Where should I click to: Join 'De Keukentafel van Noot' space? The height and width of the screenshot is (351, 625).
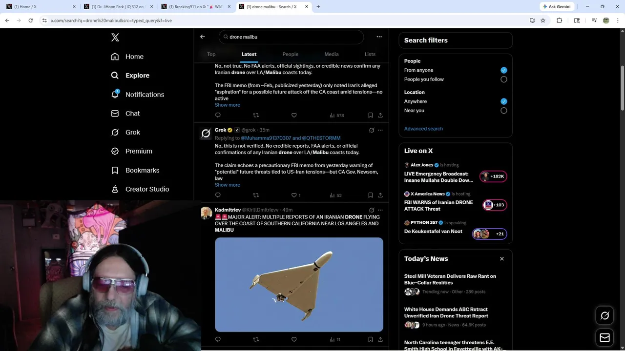coord(433,232)
